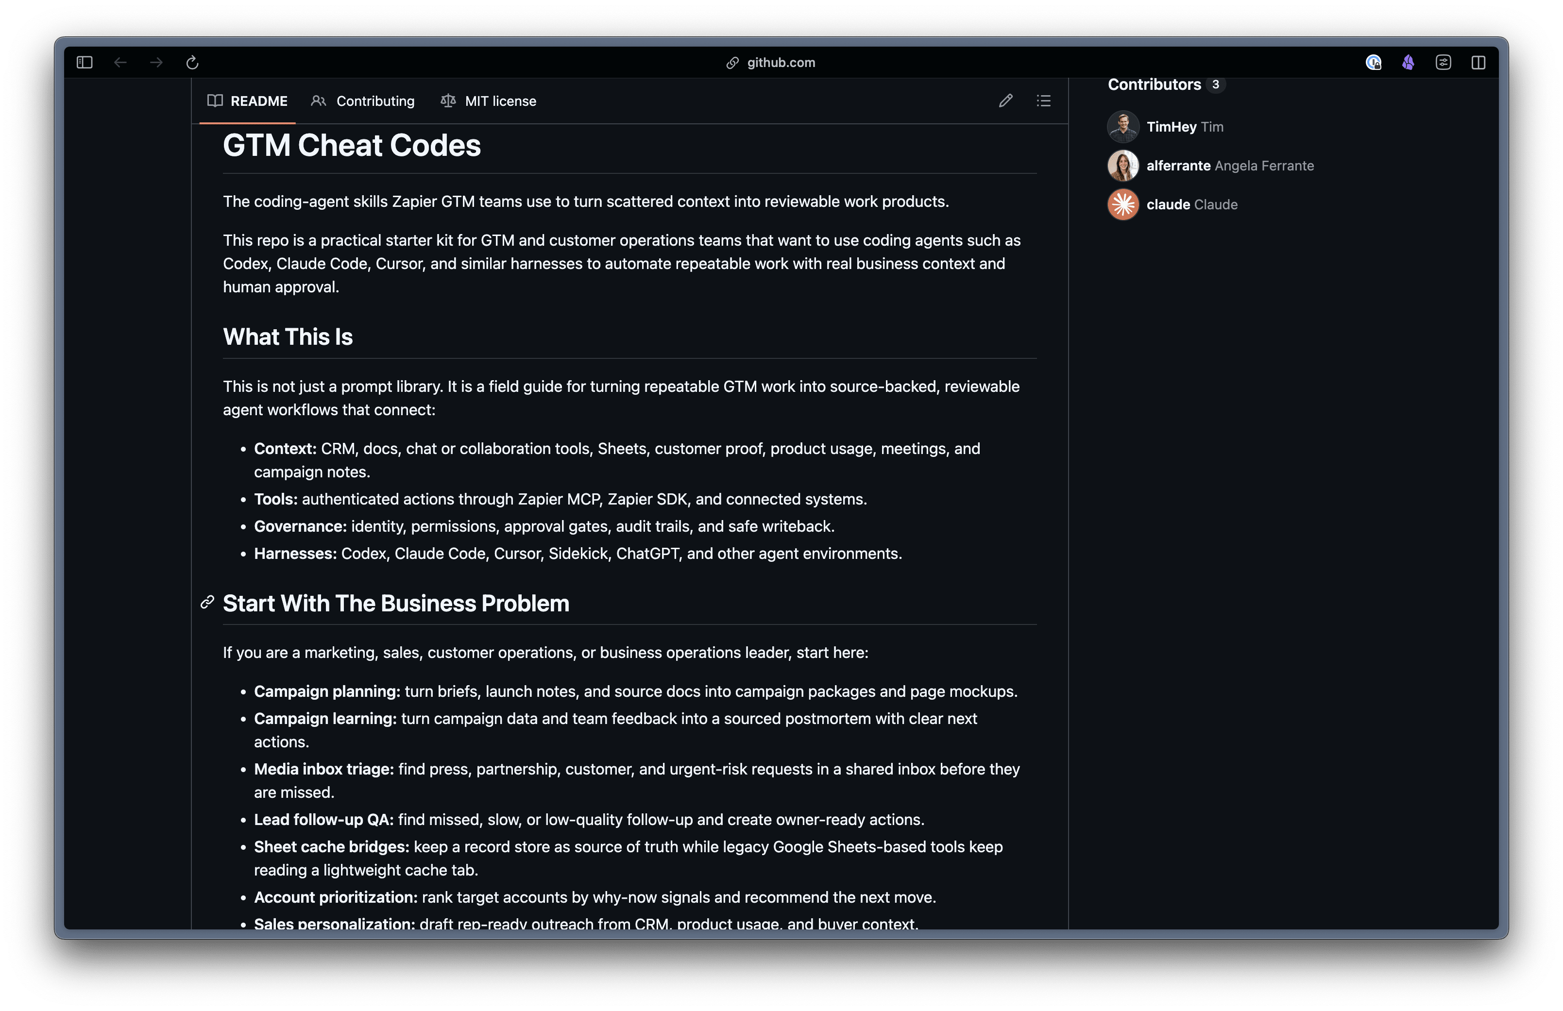Viewport: 1563px width, 1011px height.
Task: Edit the README with the pencil icon
Action: point(1006,101)
